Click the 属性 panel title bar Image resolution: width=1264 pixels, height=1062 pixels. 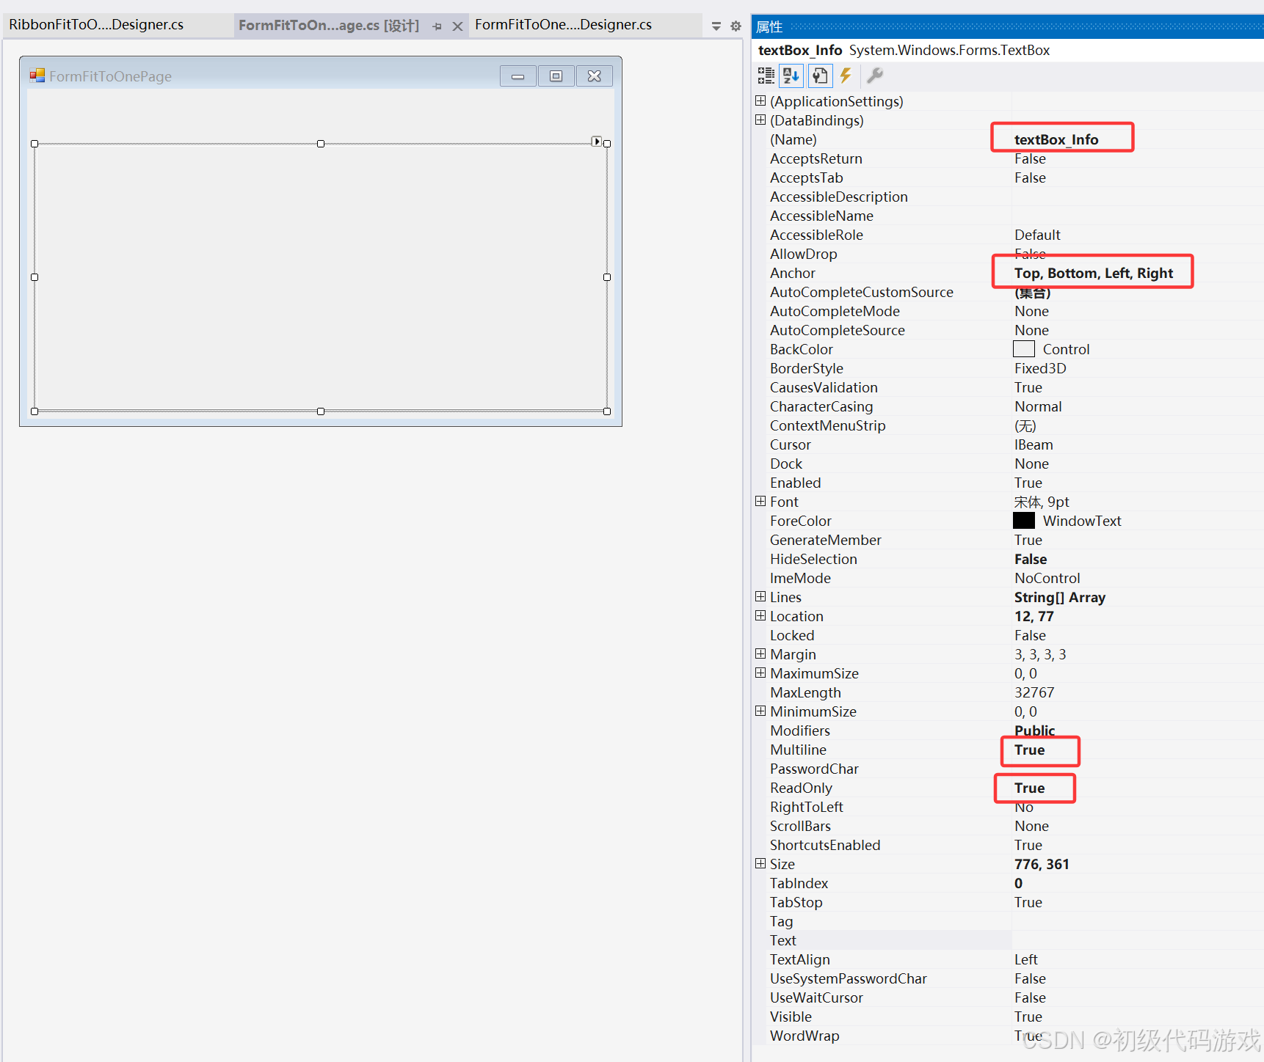pyautogui.click(x=1009, y=27)
